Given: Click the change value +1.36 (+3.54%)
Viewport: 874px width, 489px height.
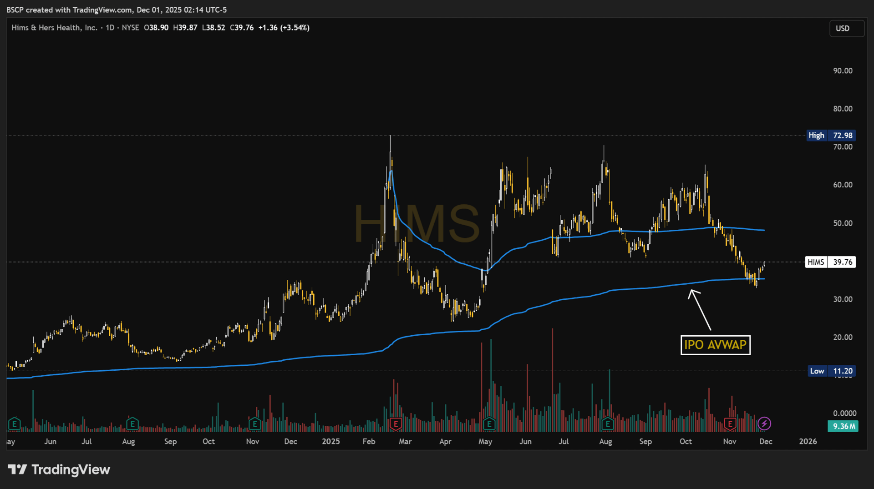Looking at the screenshot, I should tap(284, 28).
